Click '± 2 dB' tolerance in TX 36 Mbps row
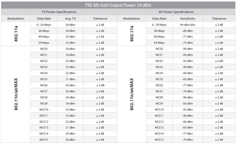 click(100, 31)
